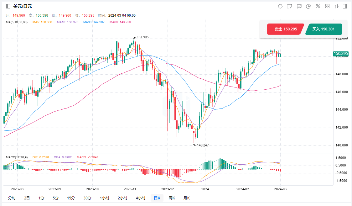This screenshot has height=206, width=352.
Task: Select the 月K timeframe
Action: [187, 198]
